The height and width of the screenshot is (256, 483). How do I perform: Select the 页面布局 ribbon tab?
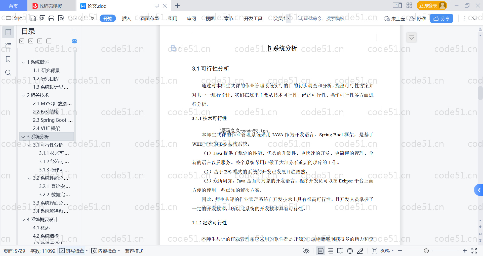149,18
